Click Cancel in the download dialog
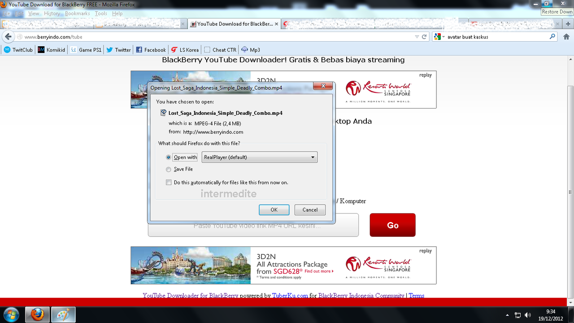Screen dimensions: 574x323 310,210
